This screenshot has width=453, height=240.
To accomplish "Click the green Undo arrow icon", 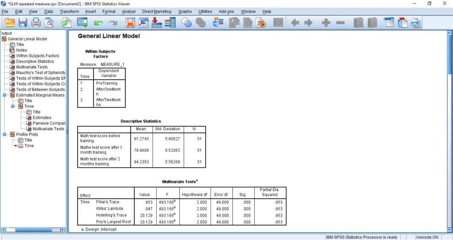I will click(x=98, y=22).
